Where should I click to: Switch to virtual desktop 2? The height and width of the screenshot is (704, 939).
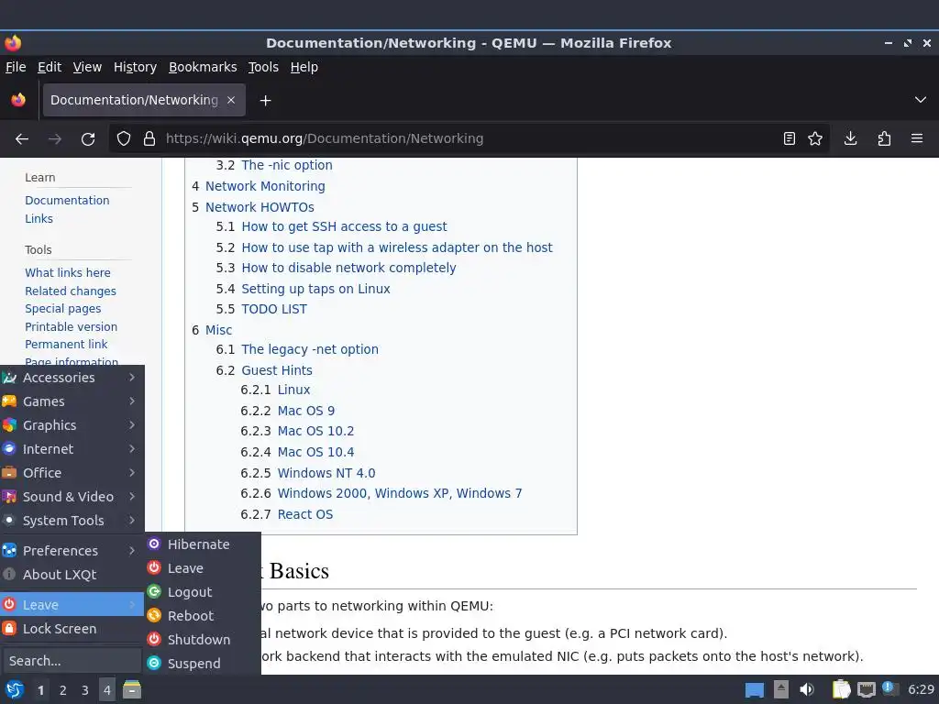tap(63, 690)
